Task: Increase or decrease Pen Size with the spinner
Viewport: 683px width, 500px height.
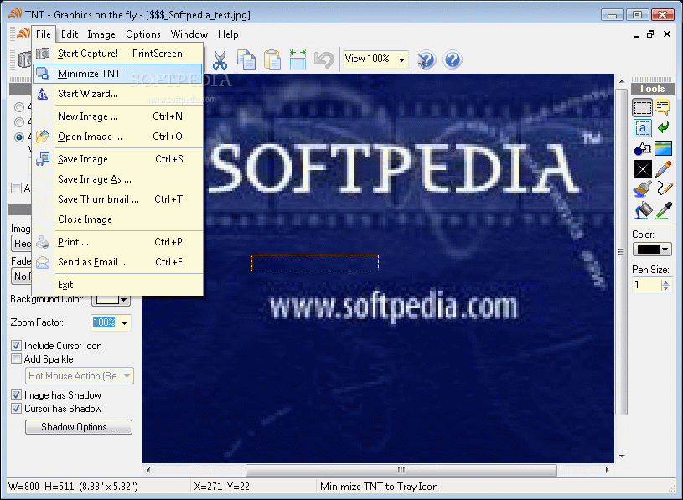Action: coord(665,286)
